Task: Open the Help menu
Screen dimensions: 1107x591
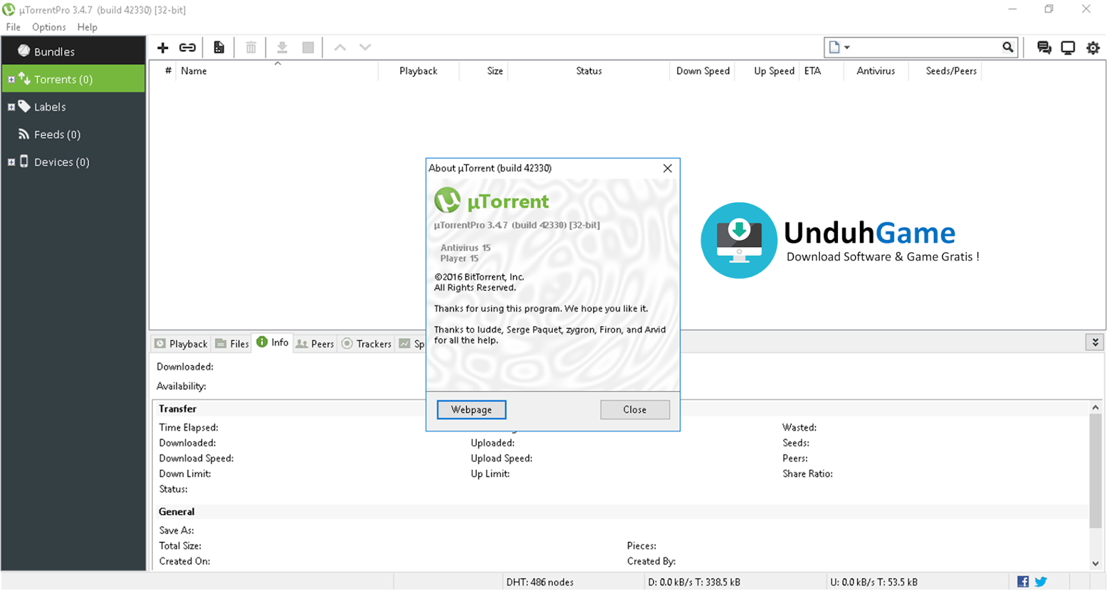Action: pos(87,27)
